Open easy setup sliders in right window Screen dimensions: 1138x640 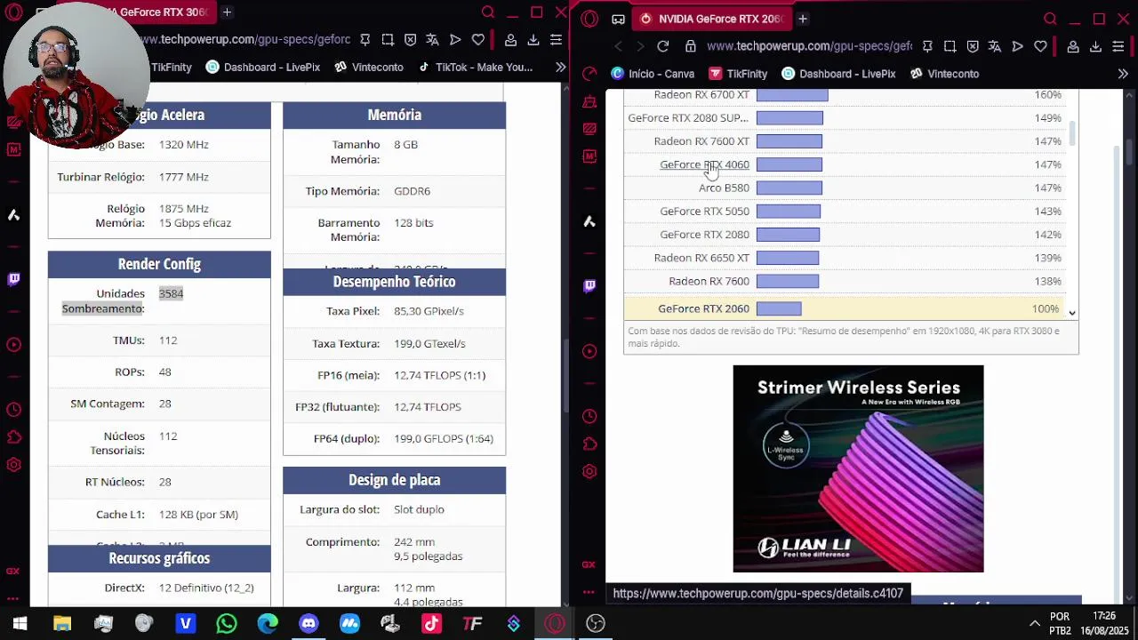click(1118, 46)
